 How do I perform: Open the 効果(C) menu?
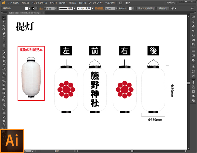coord(73,3)
